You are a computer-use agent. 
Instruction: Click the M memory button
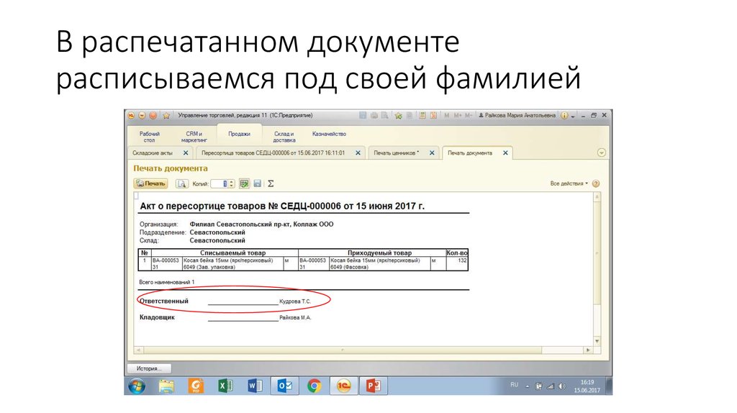tap(446, 116)
